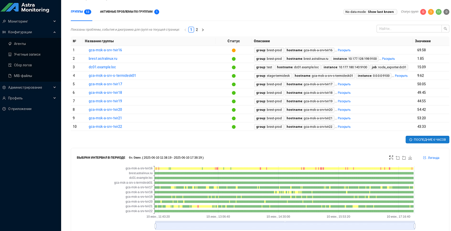Open MIB-файлы via its sidebar icon

10,76
